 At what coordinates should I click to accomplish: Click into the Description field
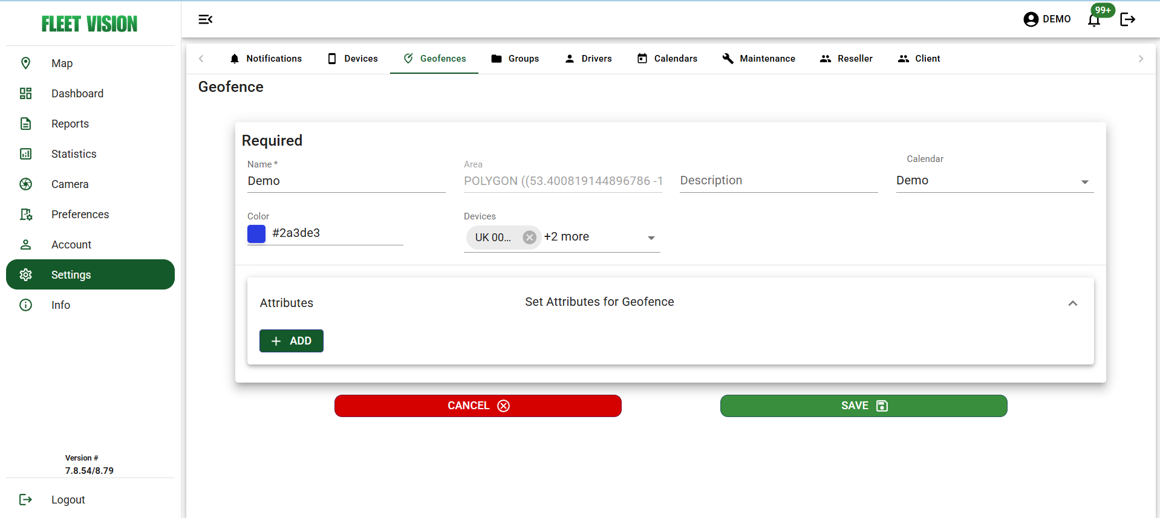tap(778, 181)
